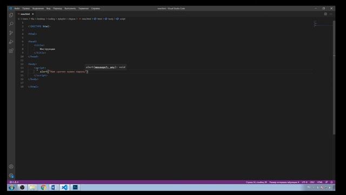
Task: Expand the script breadcrumb symbol
Action: pos(122,19)
